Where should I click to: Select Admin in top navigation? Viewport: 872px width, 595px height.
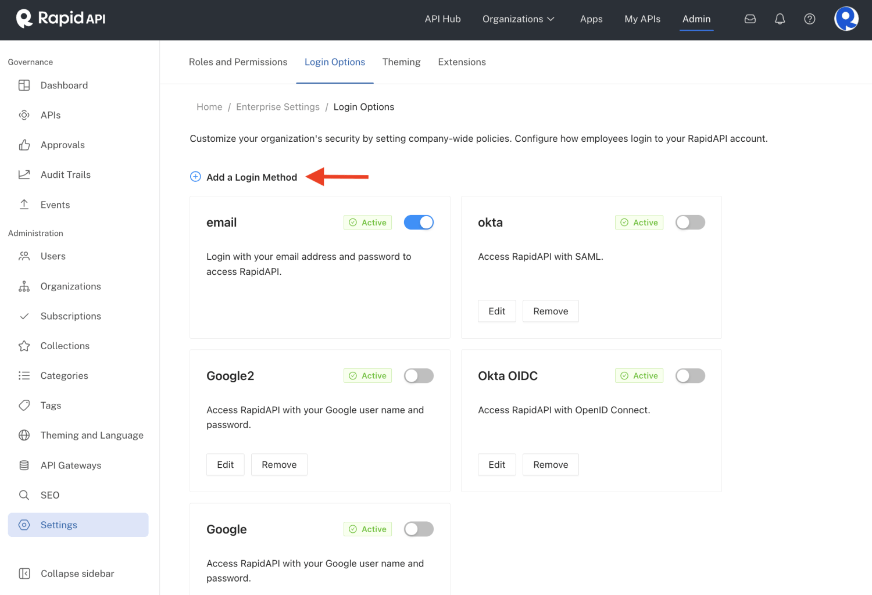(x=696, y=19)
